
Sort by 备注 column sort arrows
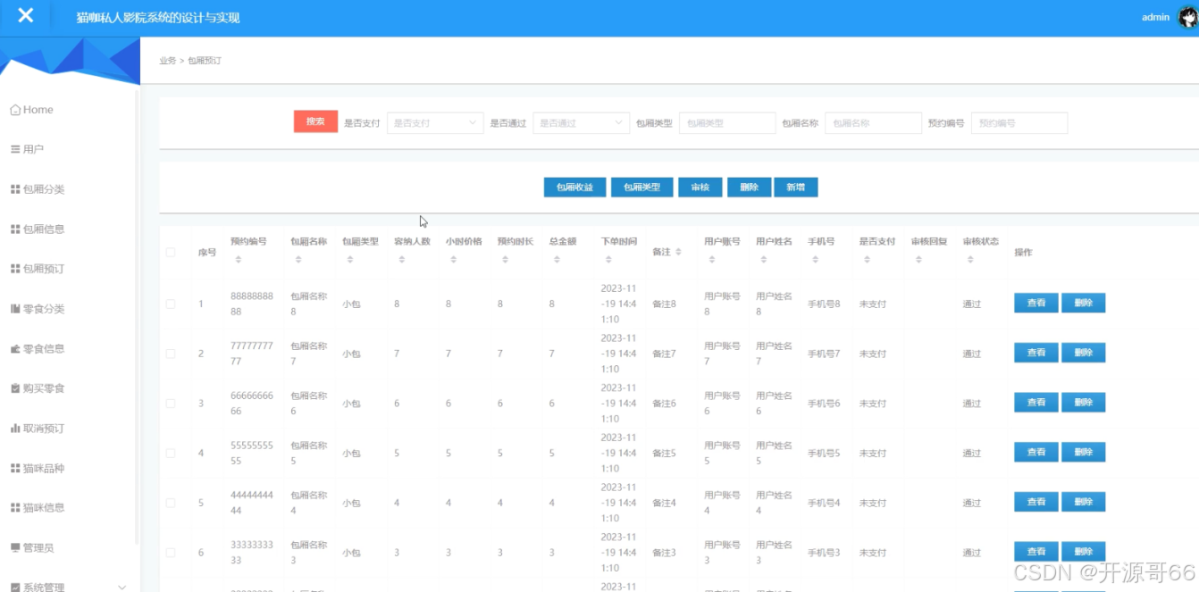pos(678,252)
